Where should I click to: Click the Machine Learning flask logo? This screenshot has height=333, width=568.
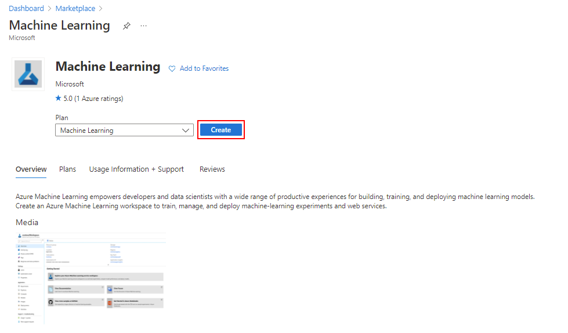[28, 74]
